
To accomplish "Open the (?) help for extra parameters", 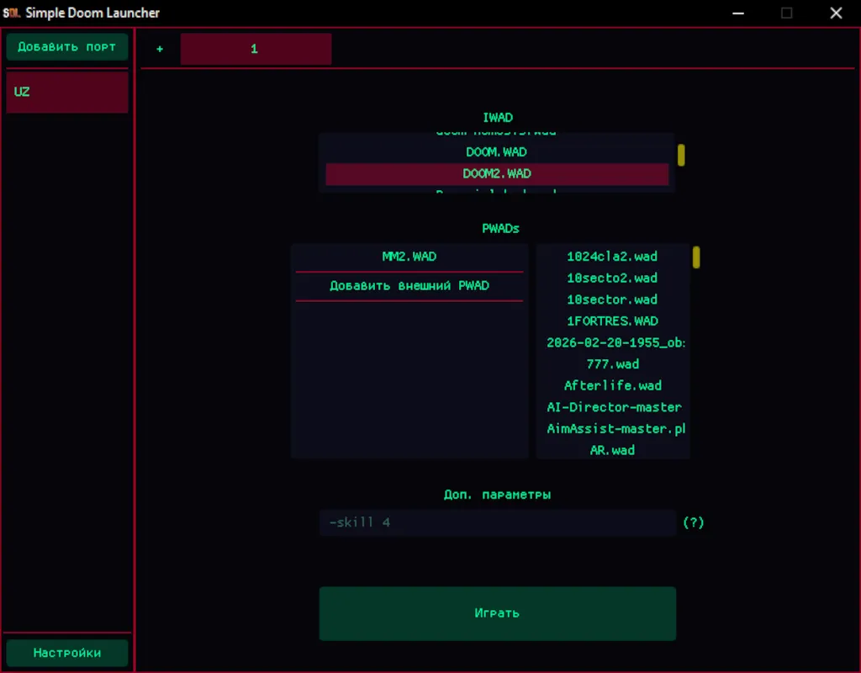I will point(693,522).
